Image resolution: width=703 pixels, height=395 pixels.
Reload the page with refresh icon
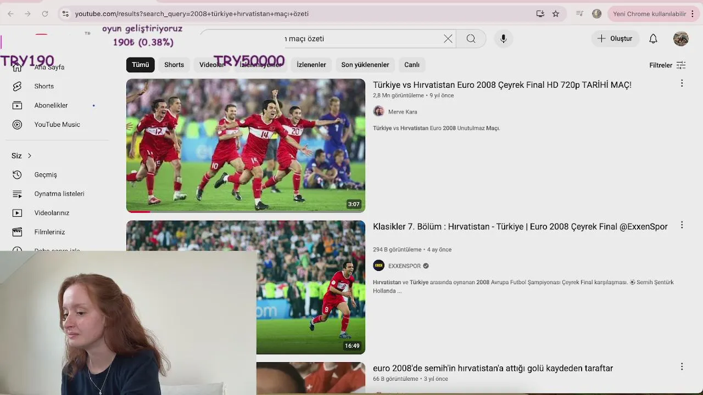point(45,14)
